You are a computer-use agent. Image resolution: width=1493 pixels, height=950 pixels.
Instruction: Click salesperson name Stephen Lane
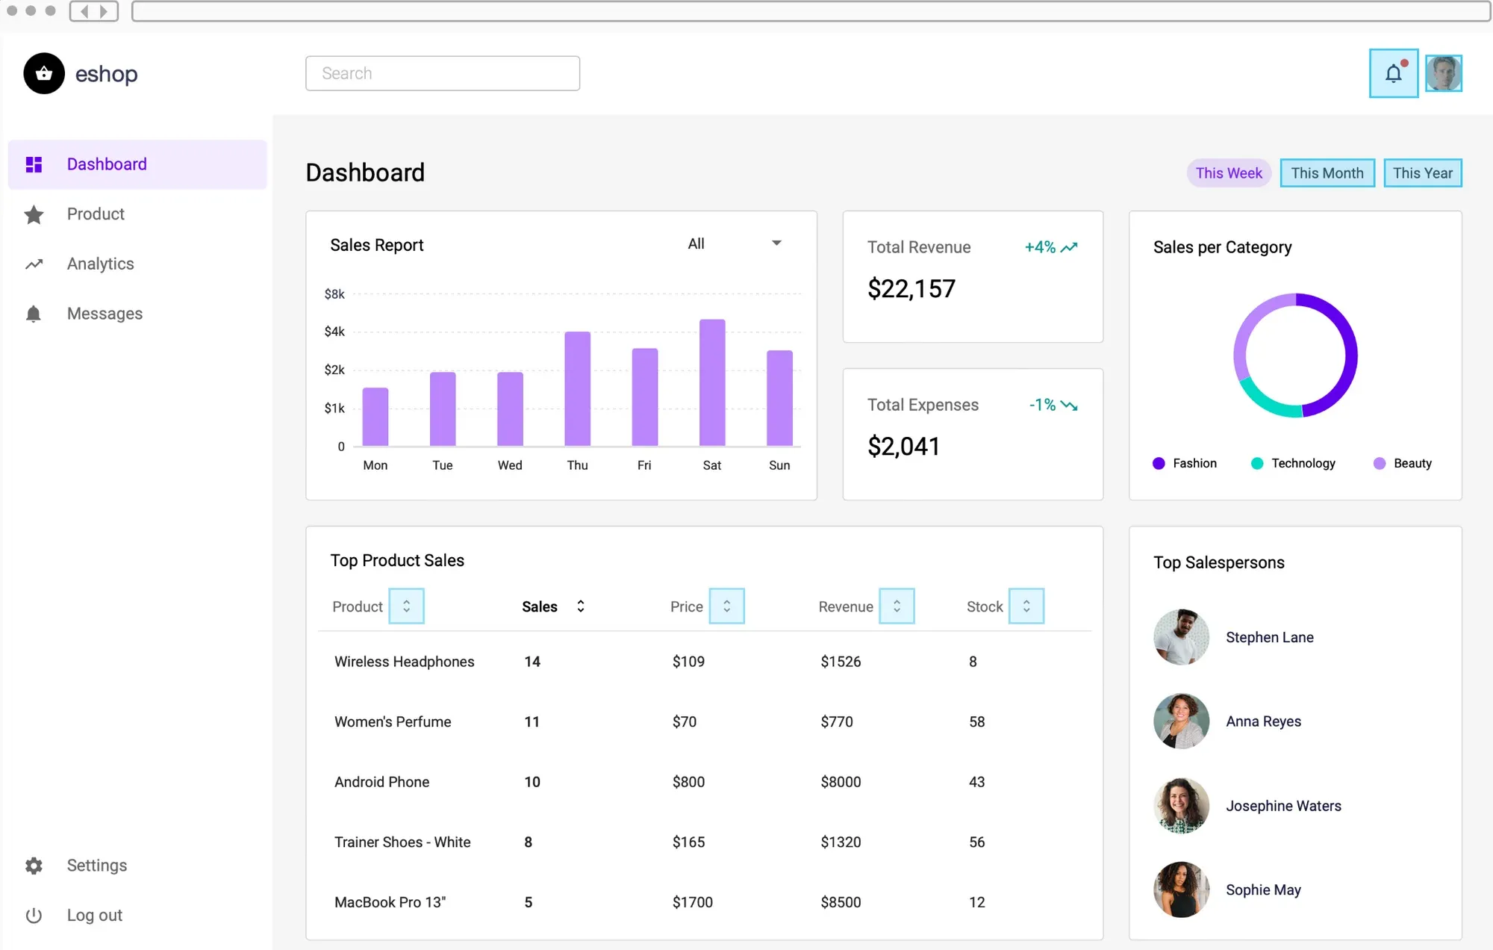(1269, 637)
